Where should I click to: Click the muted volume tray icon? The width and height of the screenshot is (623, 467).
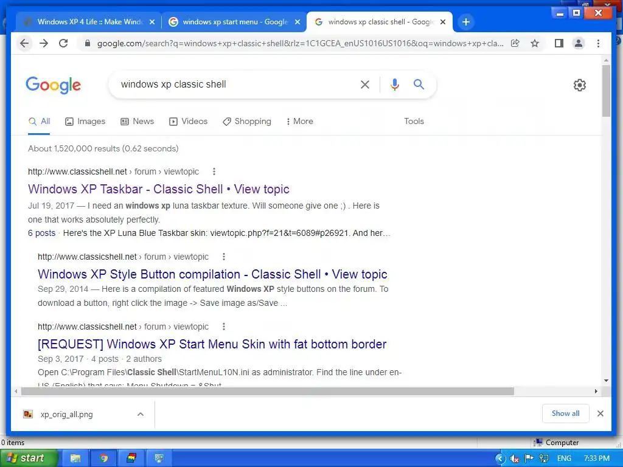pyautogui.click(x=515, y=458)
